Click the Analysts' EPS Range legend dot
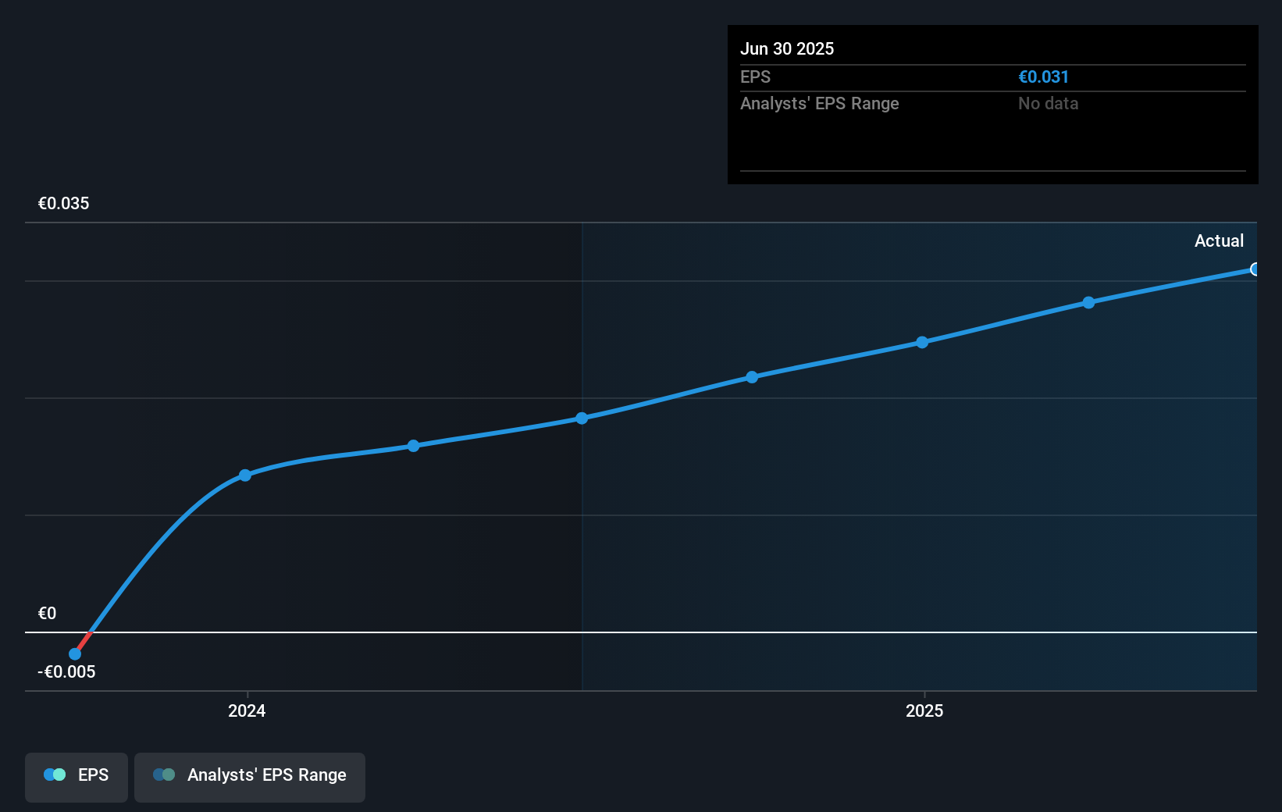 tap(165, 774)
